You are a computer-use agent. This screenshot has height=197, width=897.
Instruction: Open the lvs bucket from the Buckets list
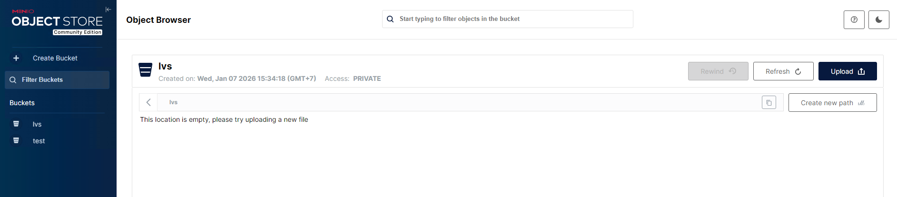click(x=37, y=124)
